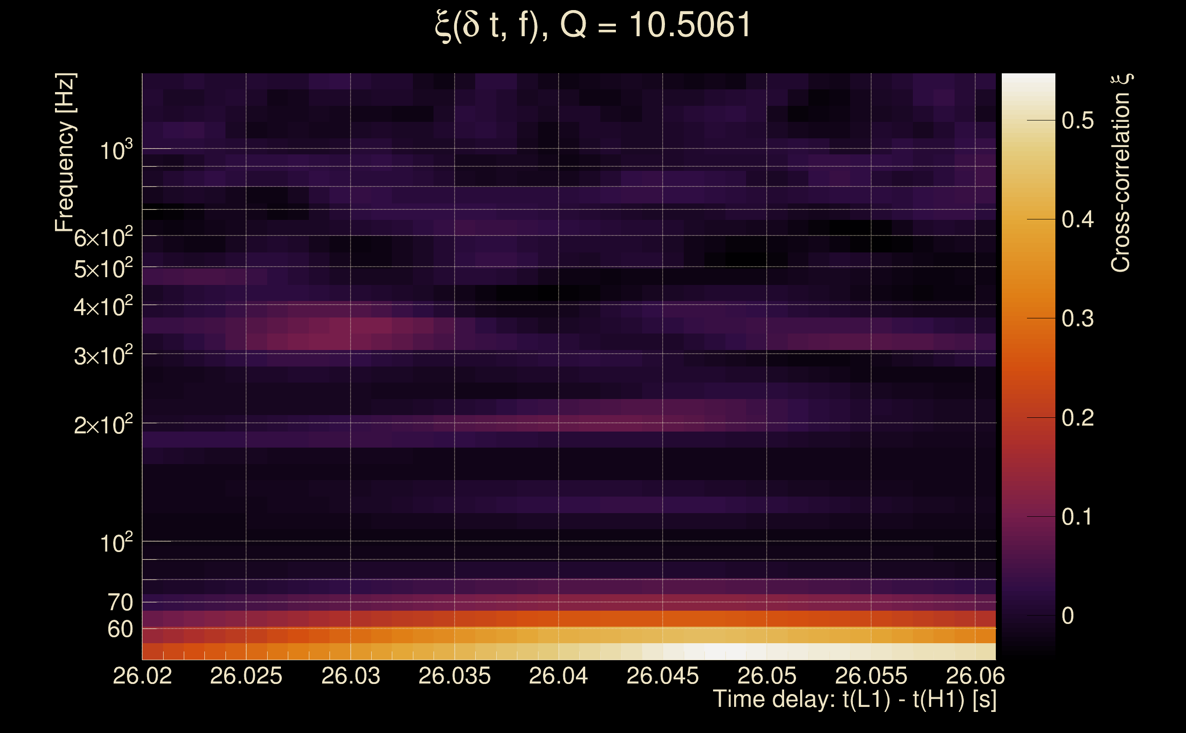Click the 26.03 x-axis tick label
Image resolution: width=1186 pixels, height=733 pixels.
(x=351, y=676)
